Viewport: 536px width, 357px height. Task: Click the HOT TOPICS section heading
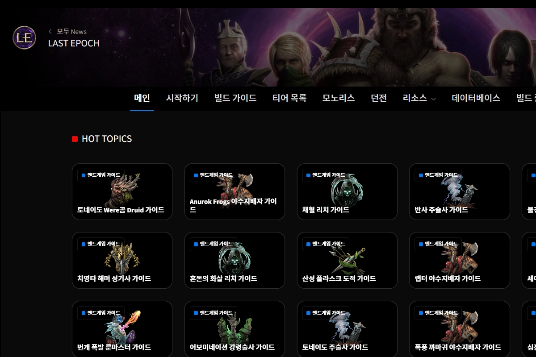click(x=107, y=139)
